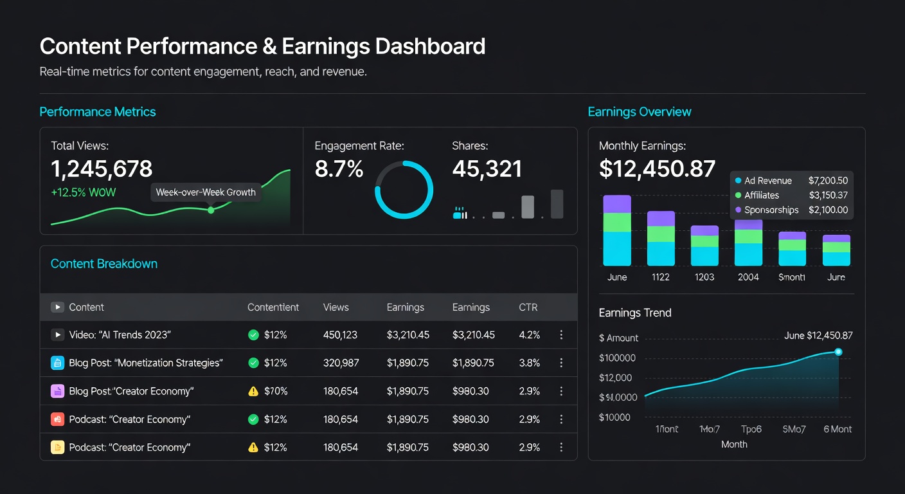Click the Total Views value 1,245,678

102,169
